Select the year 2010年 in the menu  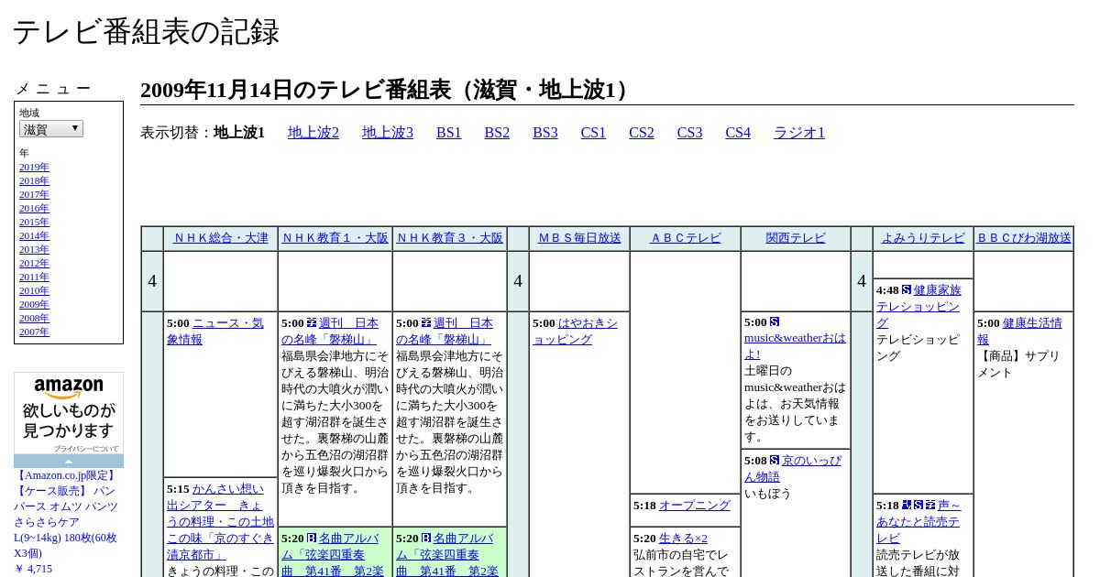click(x=34, y=290)
